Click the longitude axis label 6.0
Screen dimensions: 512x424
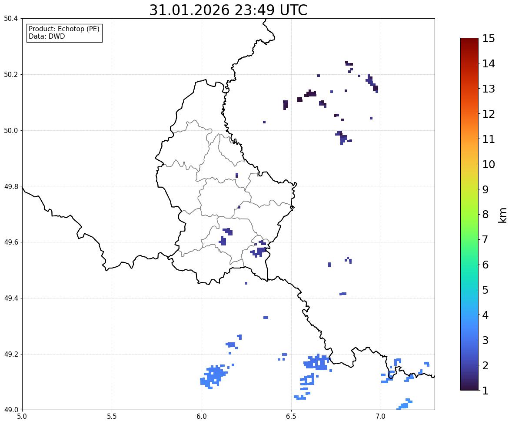point(202,417)
